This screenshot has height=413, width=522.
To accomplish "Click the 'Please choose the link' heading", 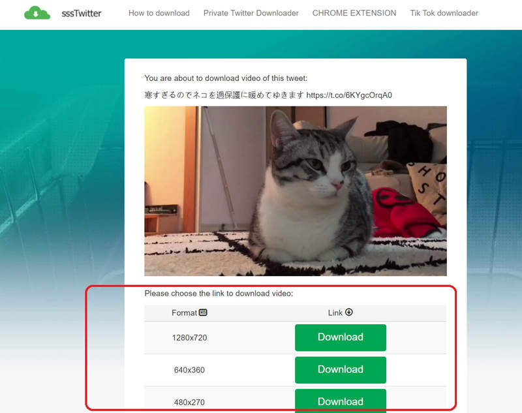I will 219,294.
